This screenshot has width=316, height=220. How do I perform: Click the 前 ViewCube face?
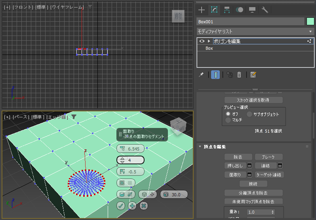178,16
